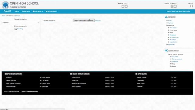Image resolution: width=195 pixels, height=110 pixels.
Task: Go to HOME breadcrumb
Action: (x=3, y=16)
